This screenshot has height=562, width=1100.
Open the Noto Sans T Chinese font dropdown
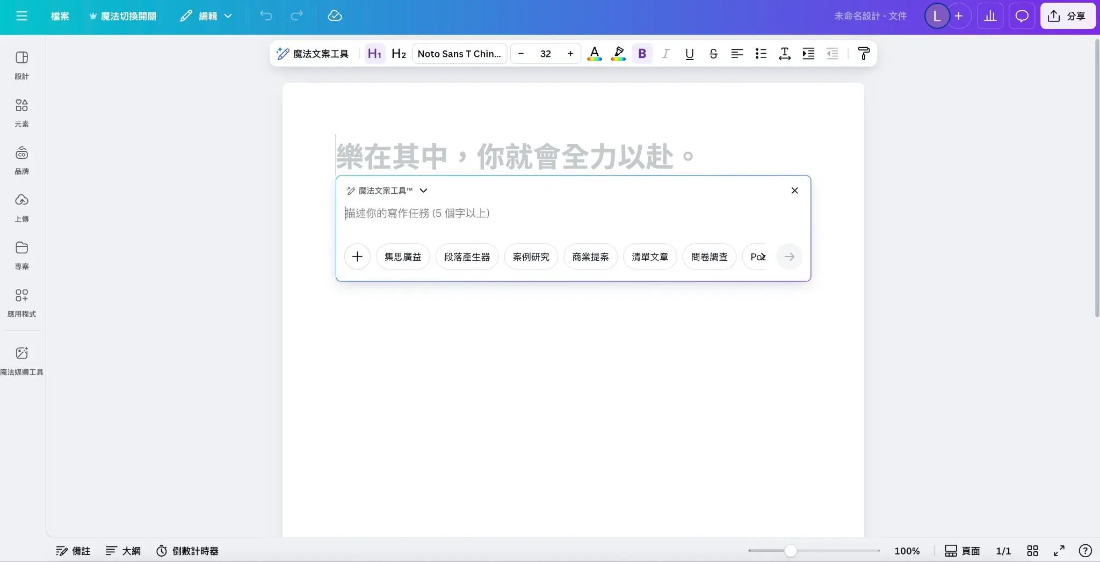click(460, 53)
